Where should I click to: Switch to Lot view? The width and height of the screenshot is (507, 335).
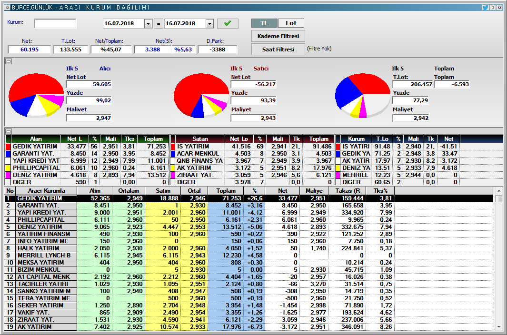pos(291,23)
